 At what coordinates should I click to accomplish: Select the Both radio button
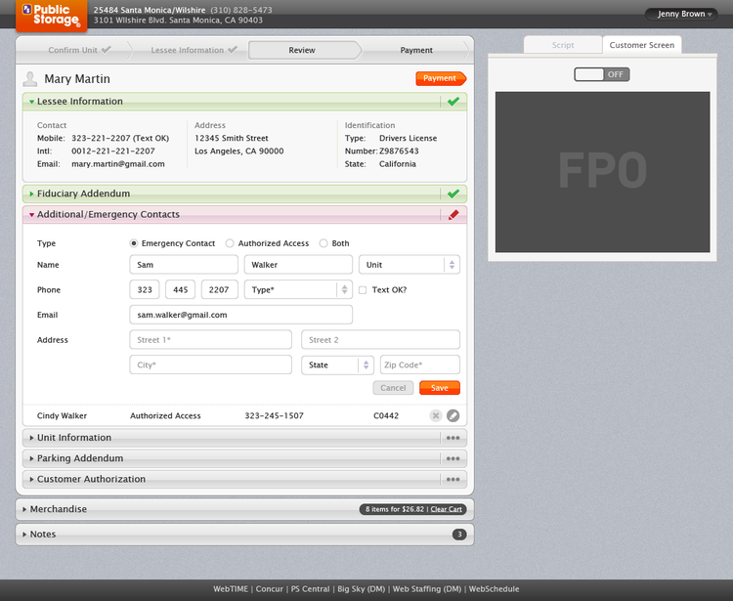323,243
